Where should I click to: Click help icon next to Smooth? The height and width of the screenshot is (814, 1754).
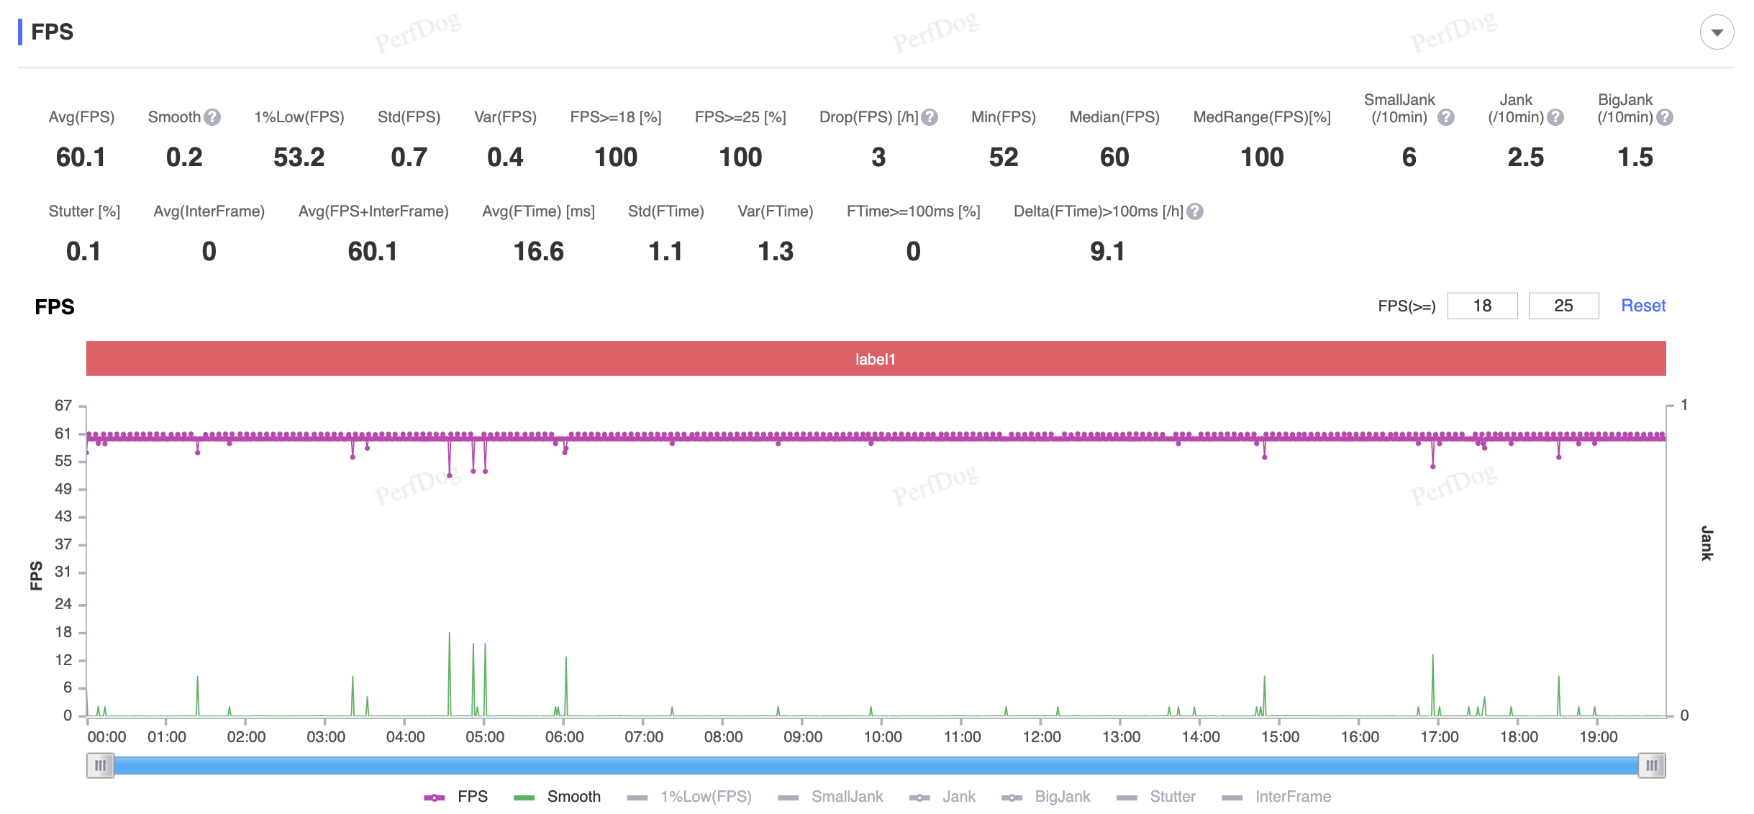coord(212,117)
